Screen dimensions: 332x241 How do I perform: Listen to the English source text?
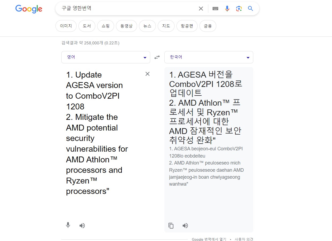(x=82, y=225)
